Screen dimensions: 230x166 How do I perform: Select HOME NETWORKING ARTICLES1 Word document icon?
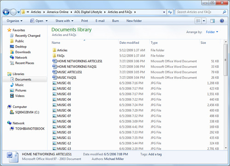point(54,61)
